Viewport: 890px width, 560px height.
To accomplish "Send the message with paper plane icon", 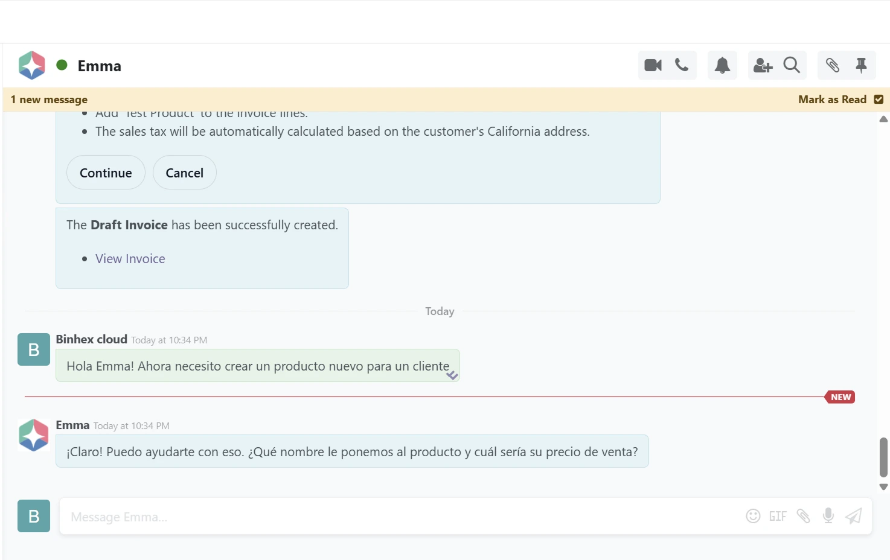I will click(x=854, y=516).
